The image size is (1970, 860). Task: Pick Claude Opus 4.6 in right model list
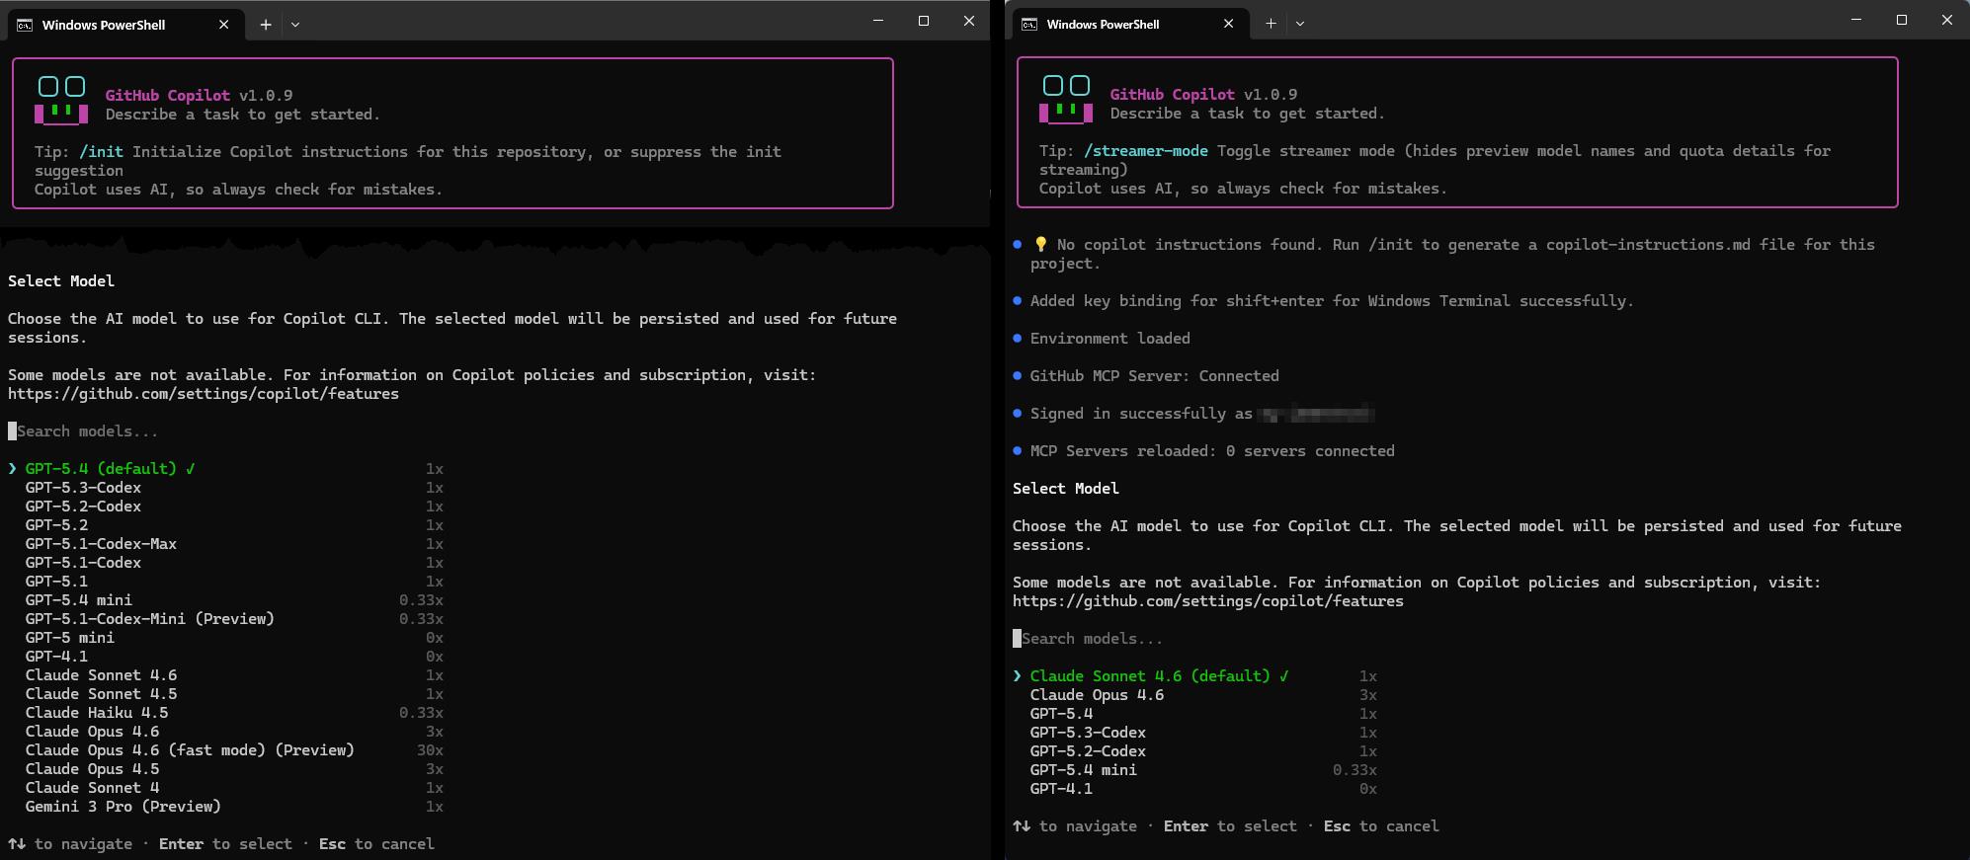(1097, 695)
